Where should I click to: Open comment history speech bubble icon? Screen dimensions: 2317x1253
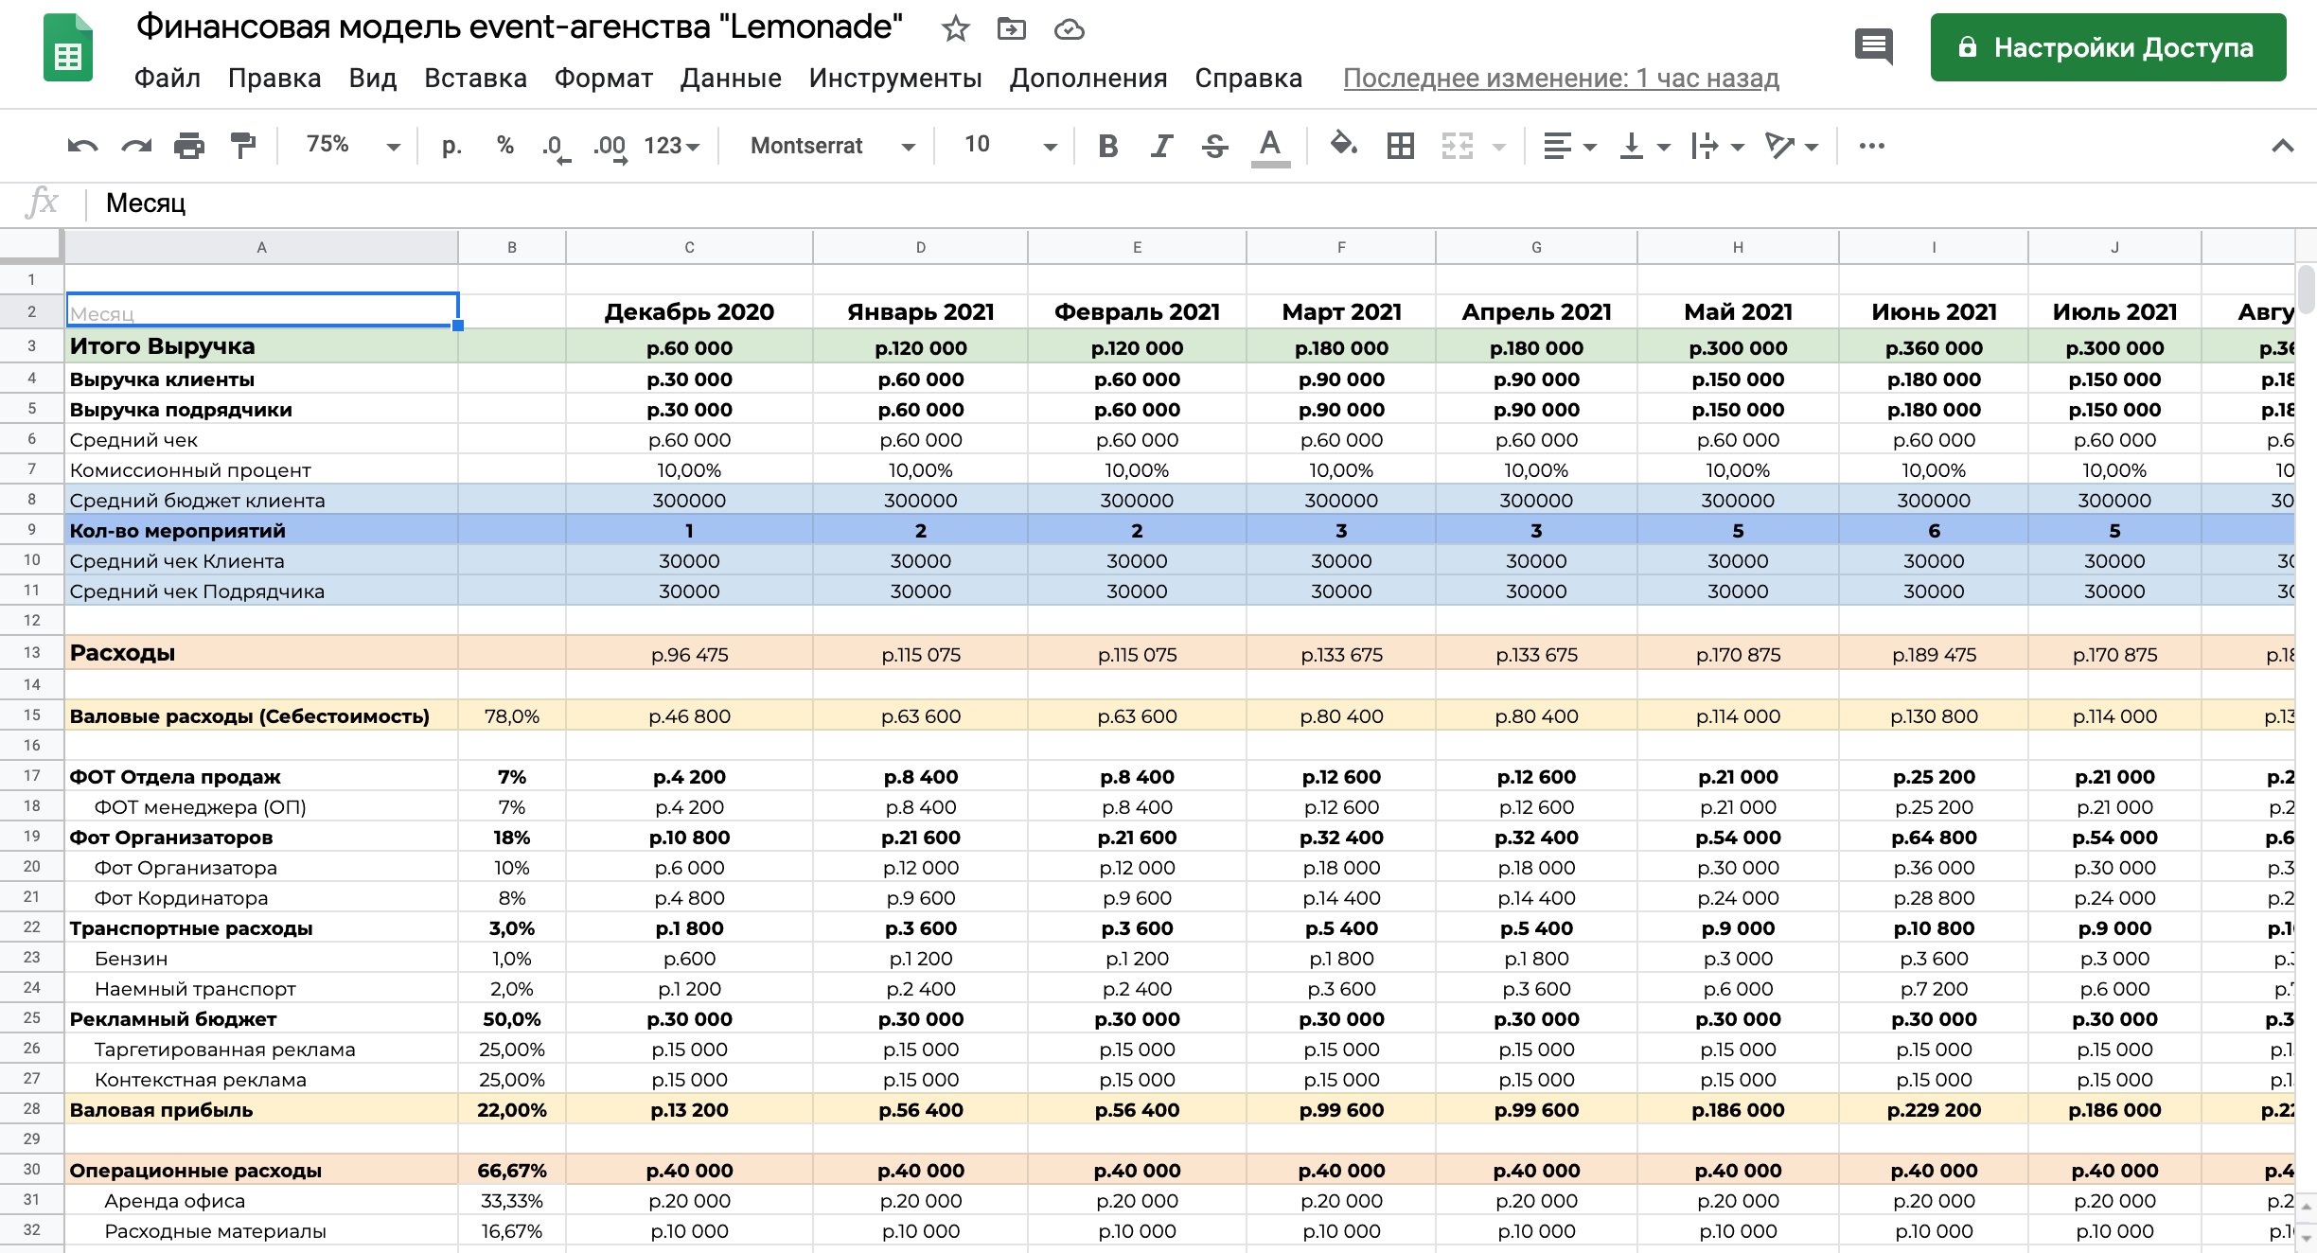pos(1873,46)
